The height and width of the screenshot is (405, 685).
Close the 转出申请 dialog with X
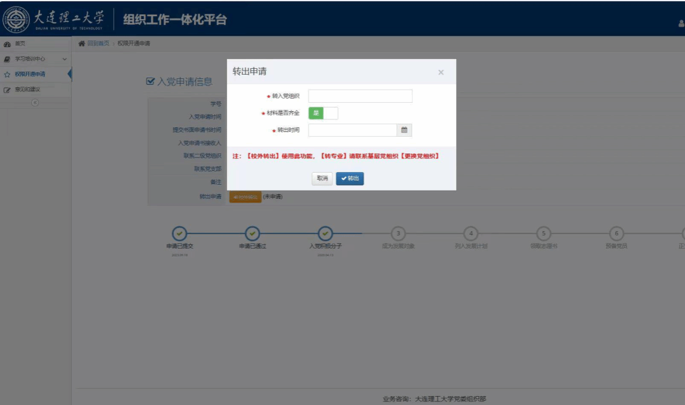pos(441,72)
